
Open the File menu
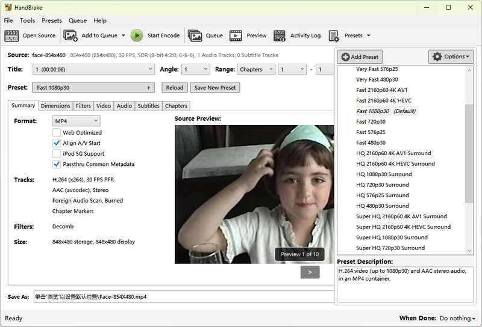[8, 20]
